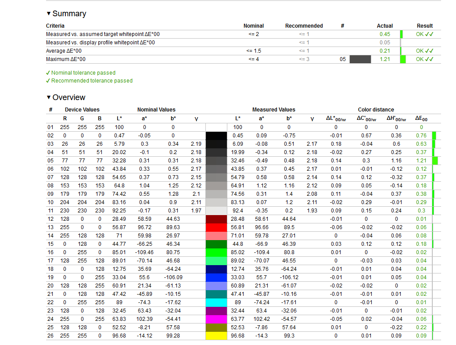Click patch number 05 in Maximum ΔE*00 row
456x345 pixels.
343,59
